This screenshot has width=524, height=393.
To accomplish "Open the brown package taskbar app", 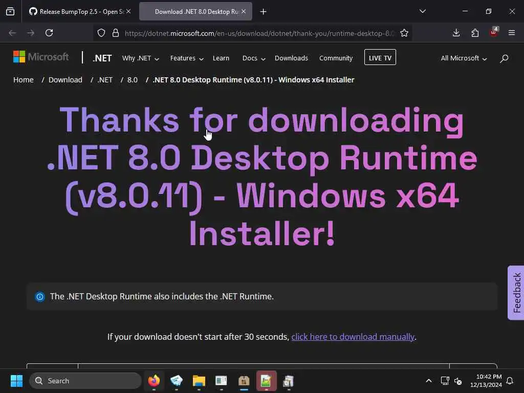I will pos(244,381).
